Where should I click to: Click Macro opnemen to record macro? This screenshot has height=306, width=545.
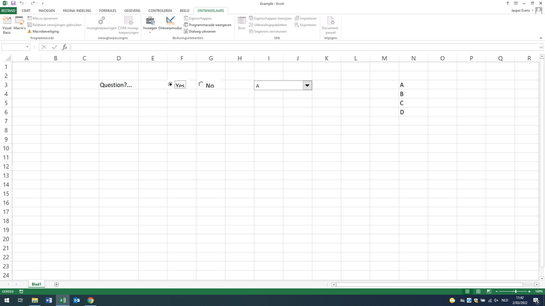[x=43, y=19]
